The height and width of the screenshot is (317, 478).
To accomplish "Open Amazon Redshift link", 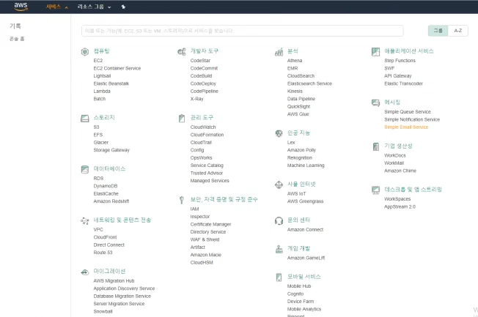I will pos(111,201).
